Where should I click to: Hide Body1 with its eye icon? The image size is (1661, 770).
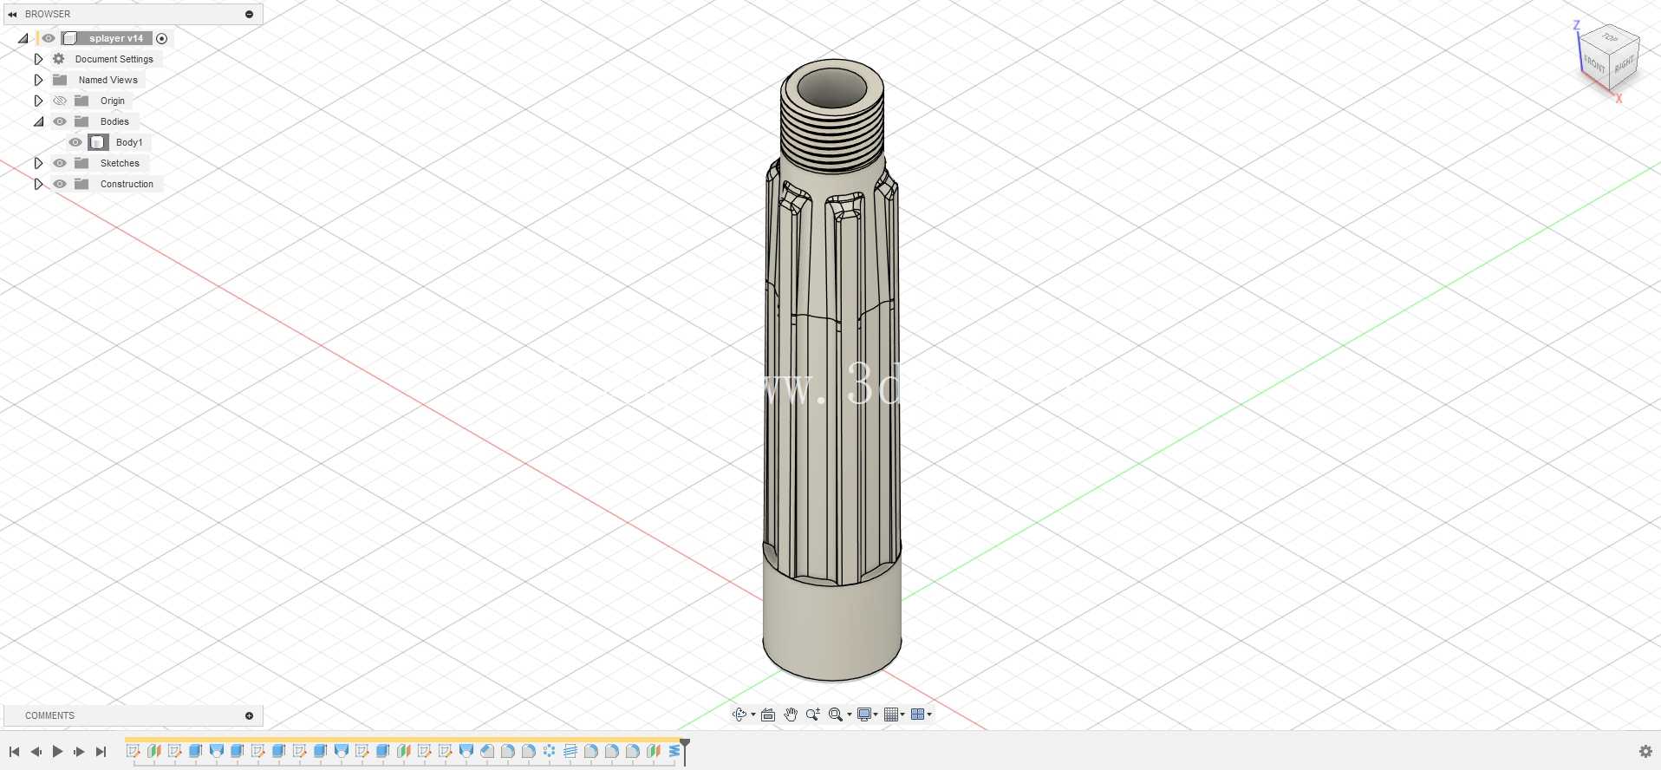tap(75, 142)
